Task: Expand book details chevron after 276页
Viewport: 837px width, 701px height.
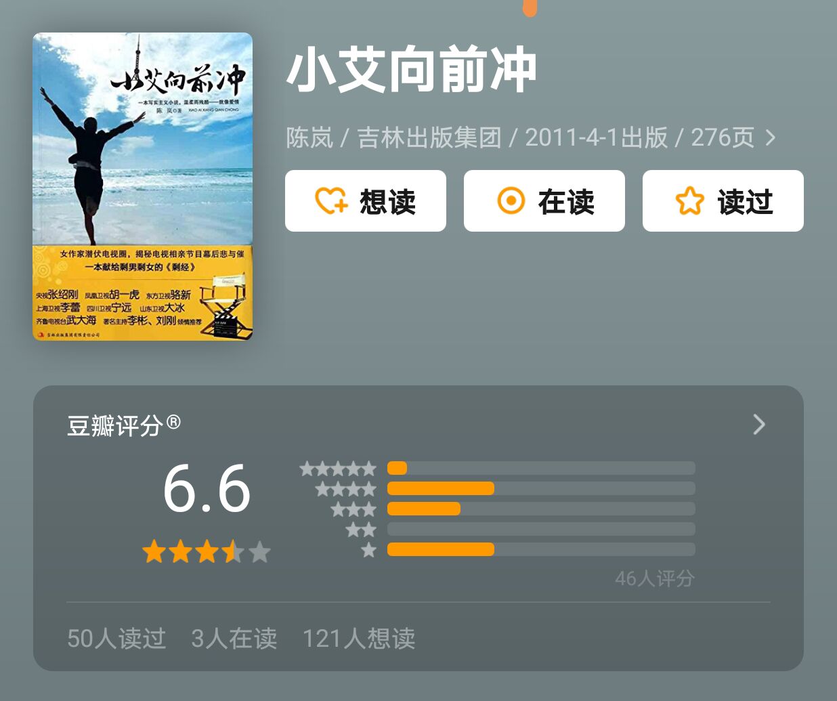Action: tap(771, 138)
